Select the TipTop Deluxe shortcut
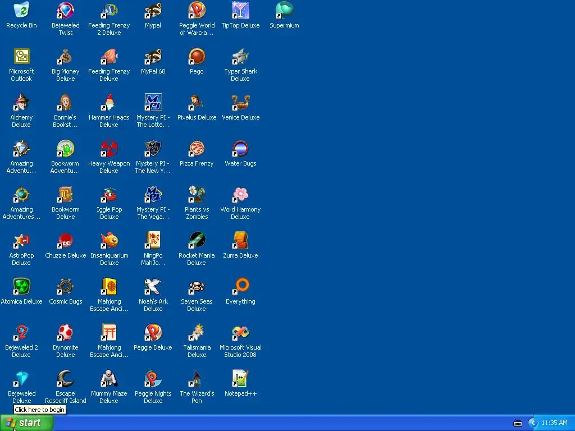 point(240,10)
